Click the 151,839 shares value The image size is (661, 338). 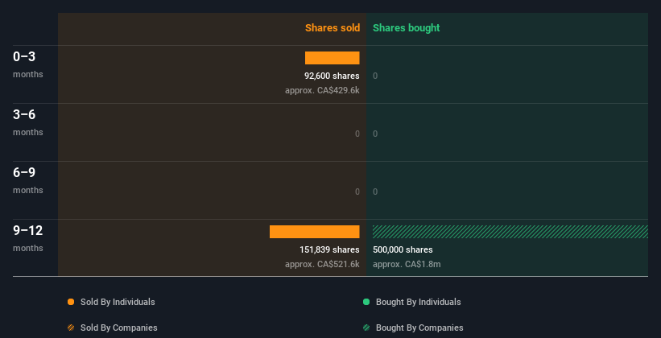coord(329,249)
